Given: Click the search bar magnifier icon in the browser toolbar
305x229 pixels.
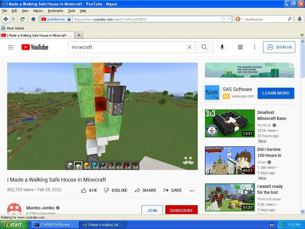Looking at the screenshot, I should point(290,19).
